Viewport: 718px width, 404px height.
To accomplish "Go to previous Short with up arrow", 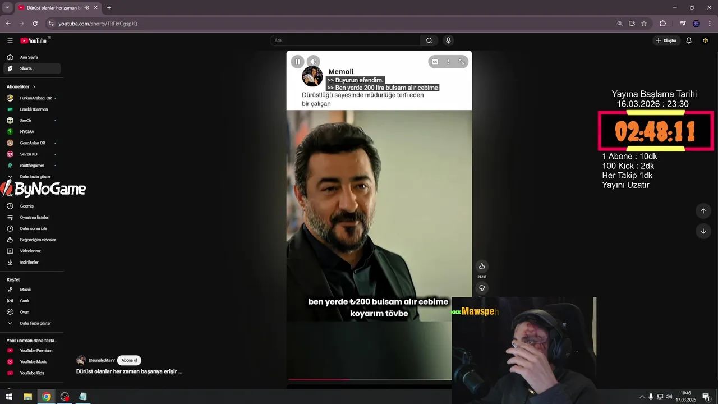I will point(703,211).
